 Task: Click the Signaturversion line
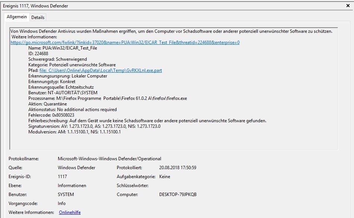[94, 126]
